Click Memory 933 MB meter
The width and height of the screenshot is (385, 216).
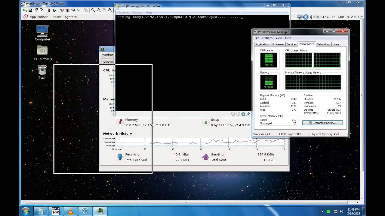[x=269, y=82]
